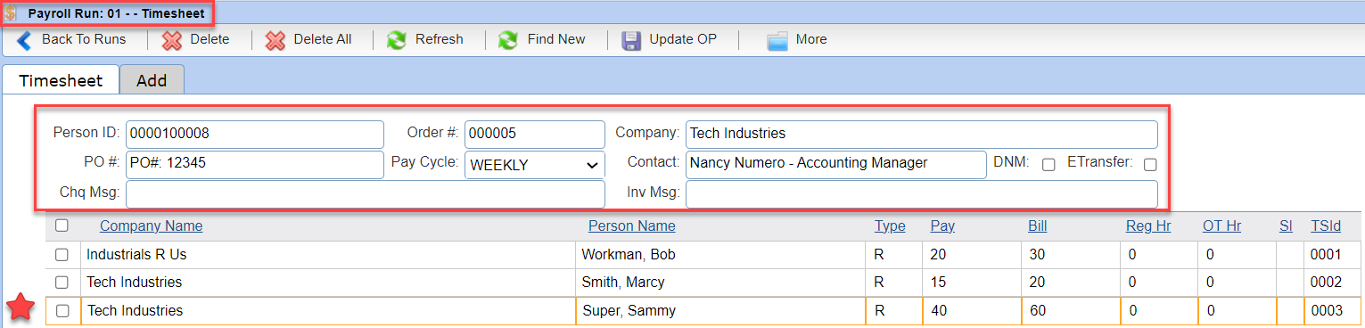Click the Contact input field
This screenshot has height=328, width=1365.
click(x=836, y=164)
